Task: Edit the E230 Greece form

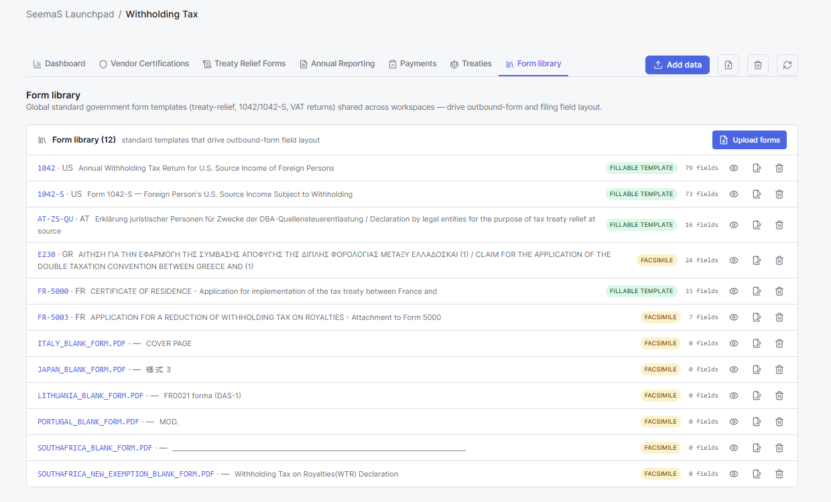Action: [x=757, y=260]
